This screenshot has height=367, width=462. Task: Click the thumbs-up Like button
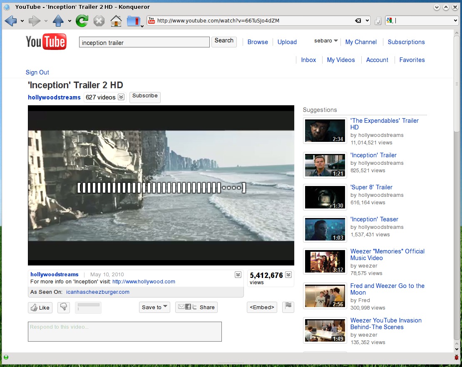40,307
